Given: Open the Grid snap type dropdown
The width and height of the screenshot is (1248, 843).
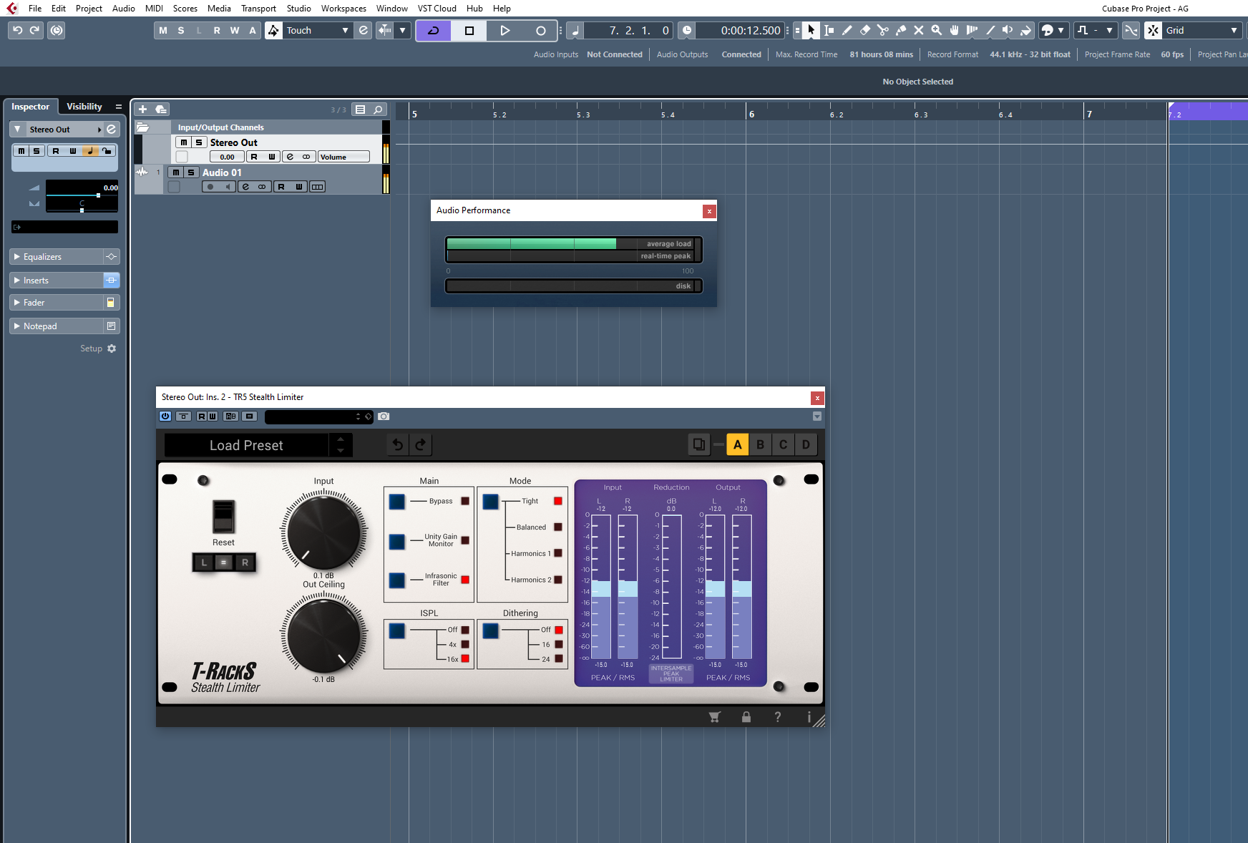Looking at the screenshot, I should click(1201, 30).
